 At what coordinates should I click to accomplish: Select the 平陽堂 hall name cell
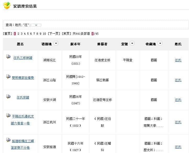(x=128, y=60)
